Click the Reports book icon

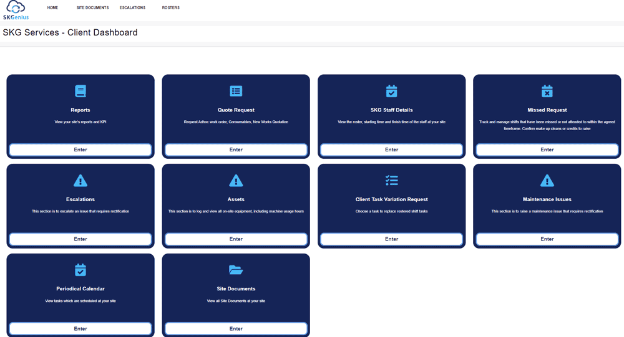pos(80,91)
